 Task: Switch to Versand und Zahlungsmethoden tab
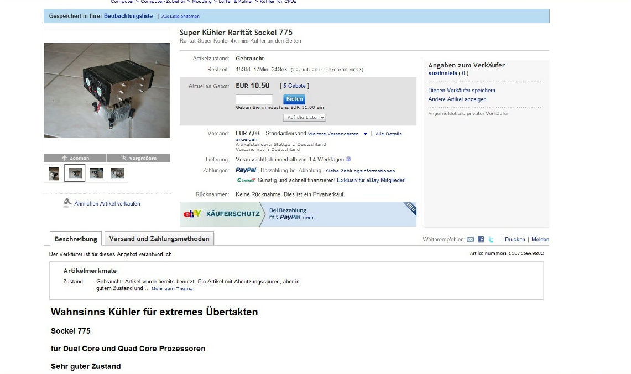click(159, 239)
